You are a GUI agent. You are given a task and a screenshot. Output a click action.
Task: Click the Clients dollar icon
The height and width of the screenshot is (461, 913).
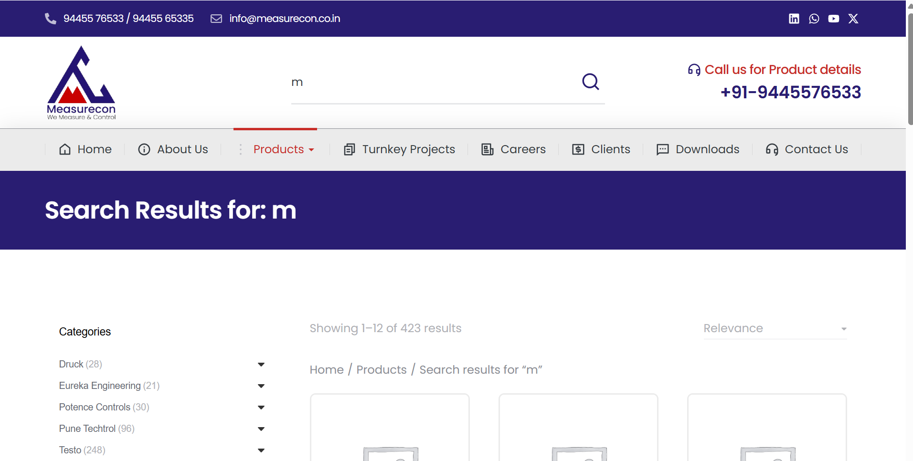click(x=578, y=149)
